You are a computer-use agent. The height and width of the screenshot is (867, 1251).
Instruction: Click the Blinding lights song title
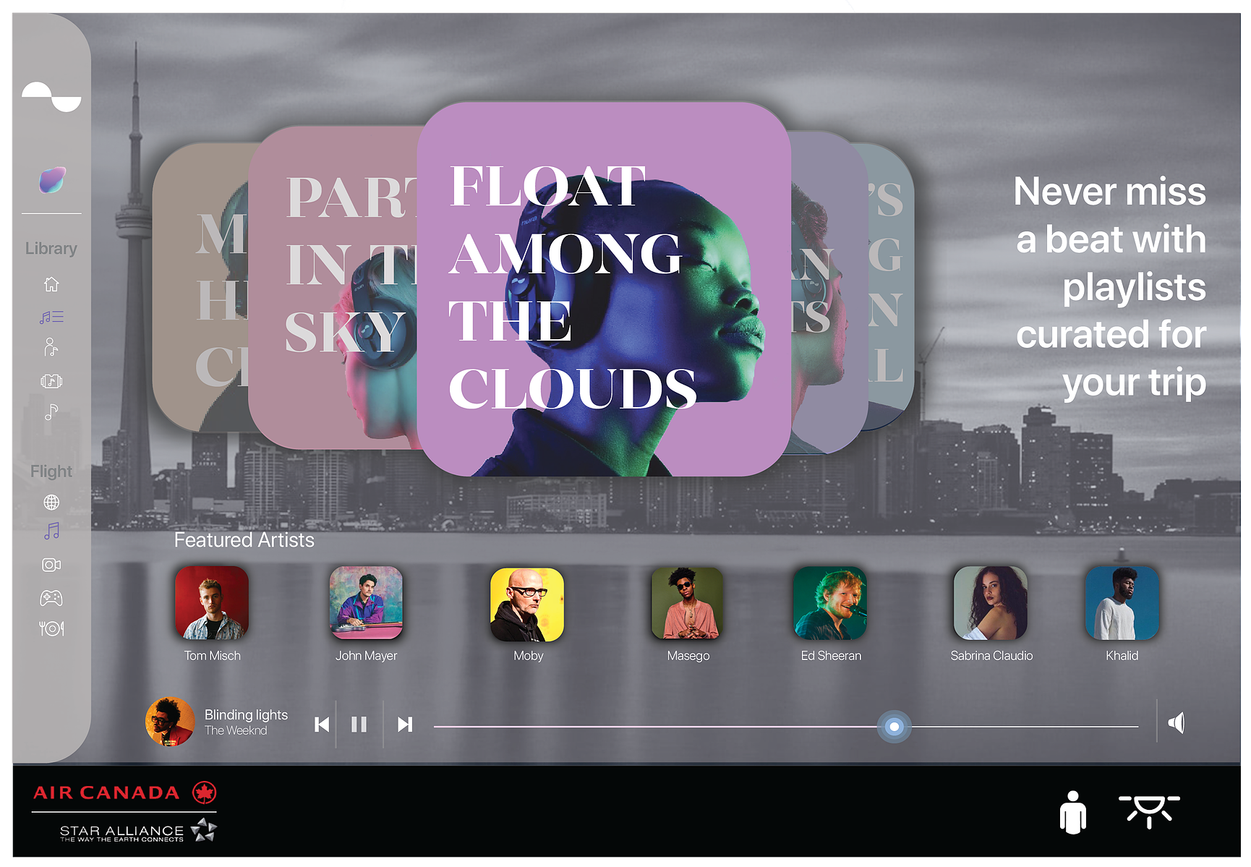click(246, 714)
